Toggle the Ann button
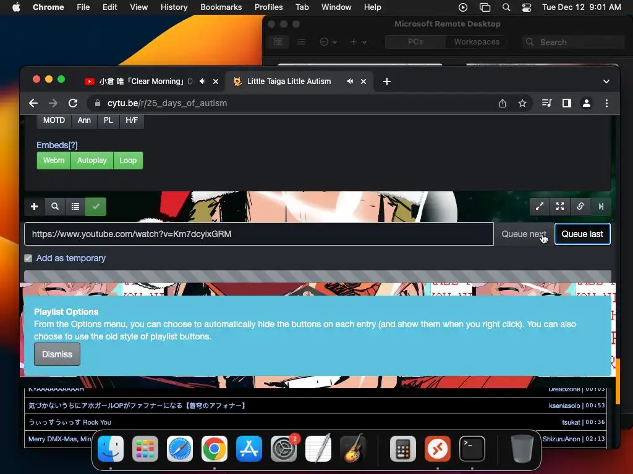The height and width of the screenshot is (474, 633). (x=84, y=120)
